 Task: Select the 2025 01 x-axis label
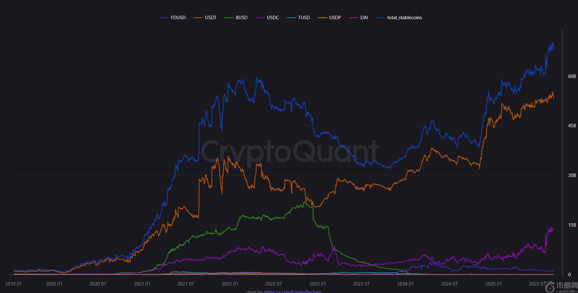click(493, 284)
